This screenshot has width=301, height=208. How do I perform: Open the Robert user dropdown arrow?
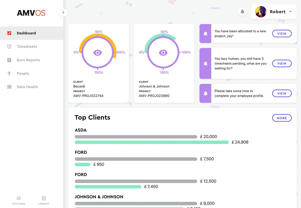click(x=290, y=12)
